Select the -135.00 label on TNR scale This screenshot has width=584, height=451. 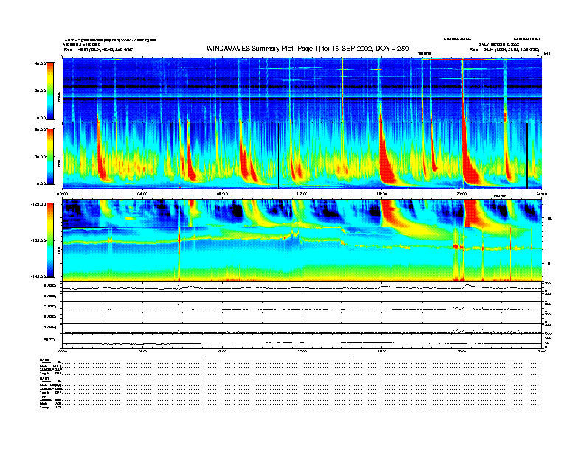point(38,240)
